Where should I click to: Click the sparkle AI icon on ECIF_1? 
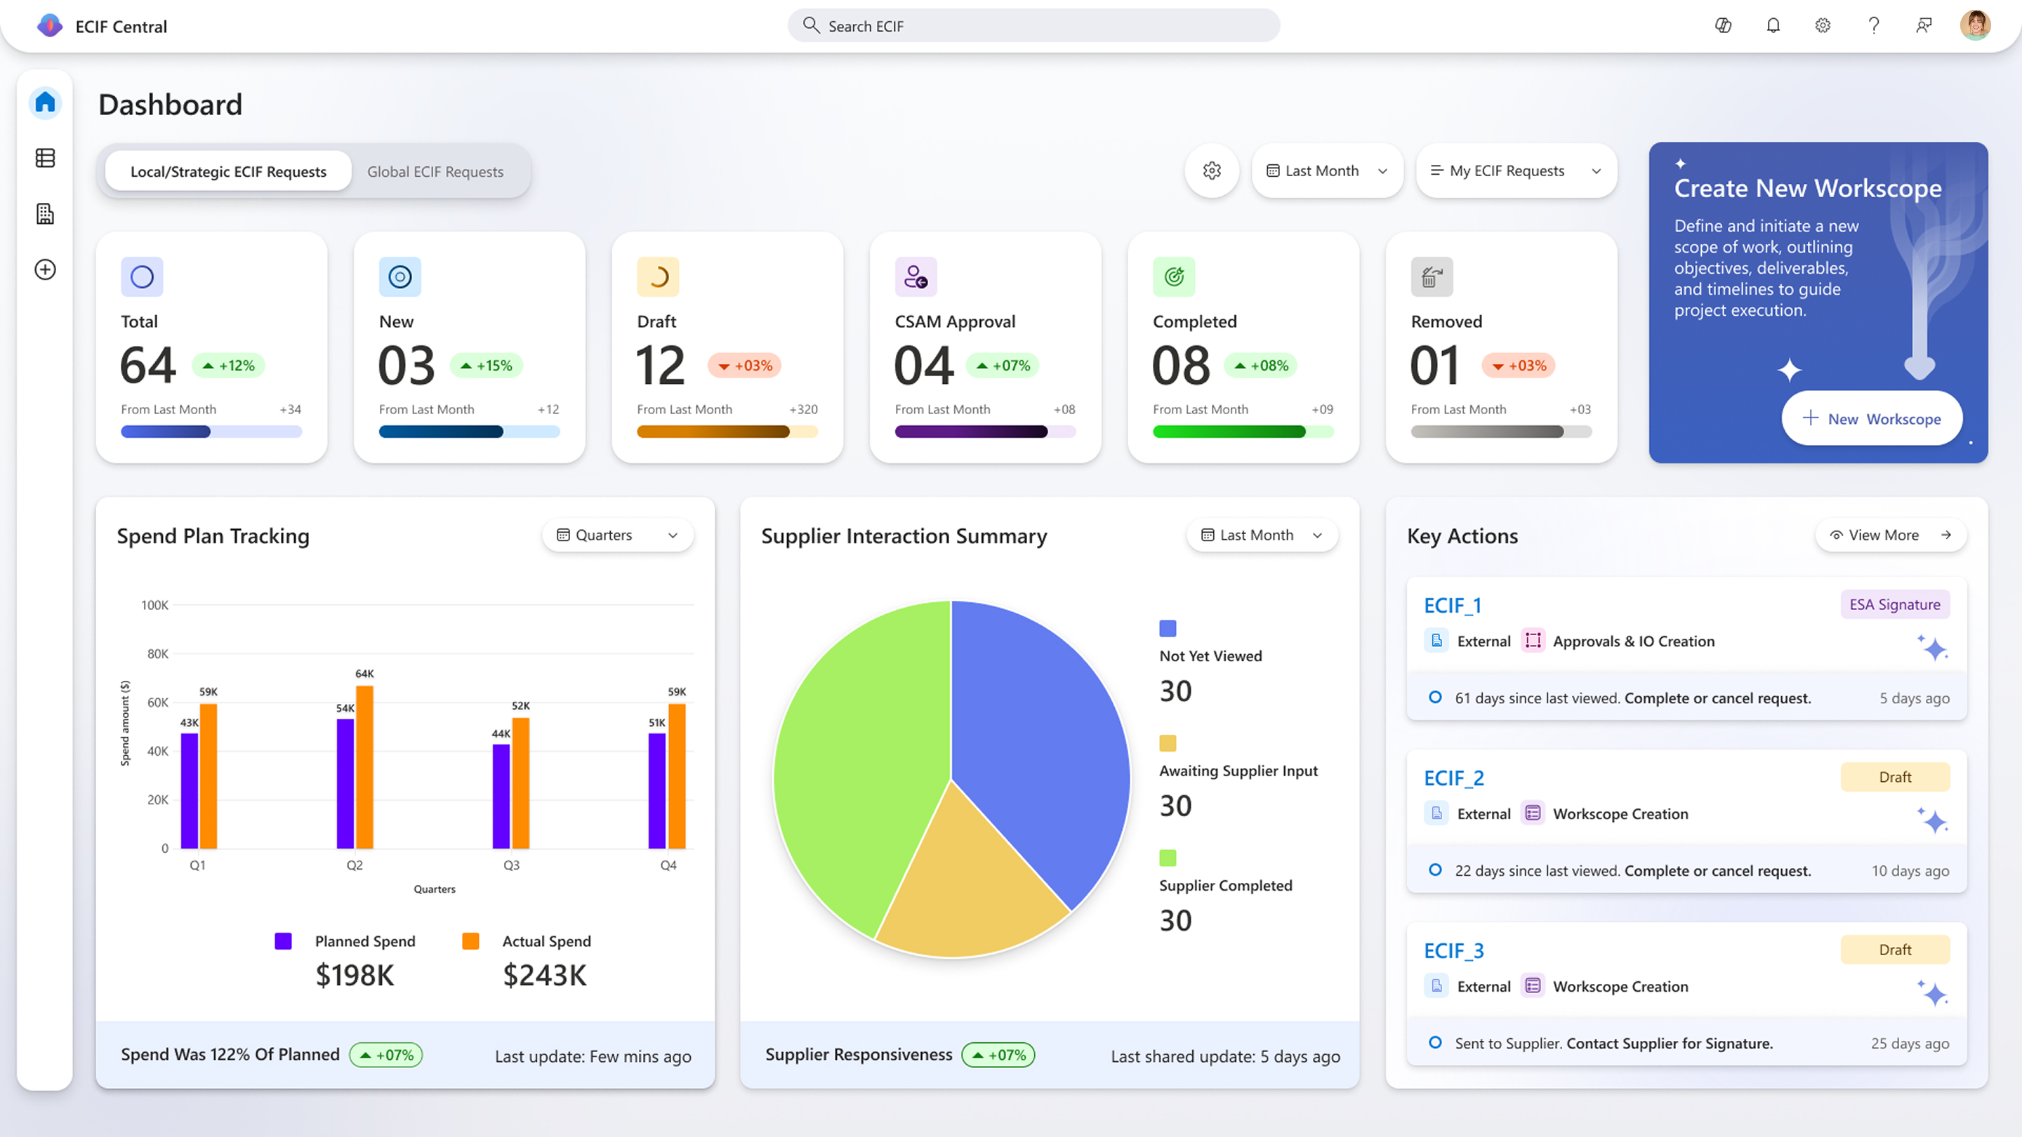(1933, 648)
